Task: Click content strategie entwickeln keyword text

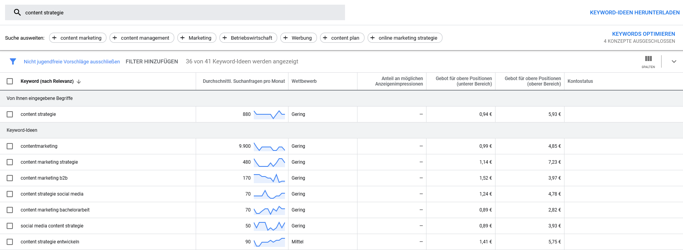Action: (x=50, y=242)
